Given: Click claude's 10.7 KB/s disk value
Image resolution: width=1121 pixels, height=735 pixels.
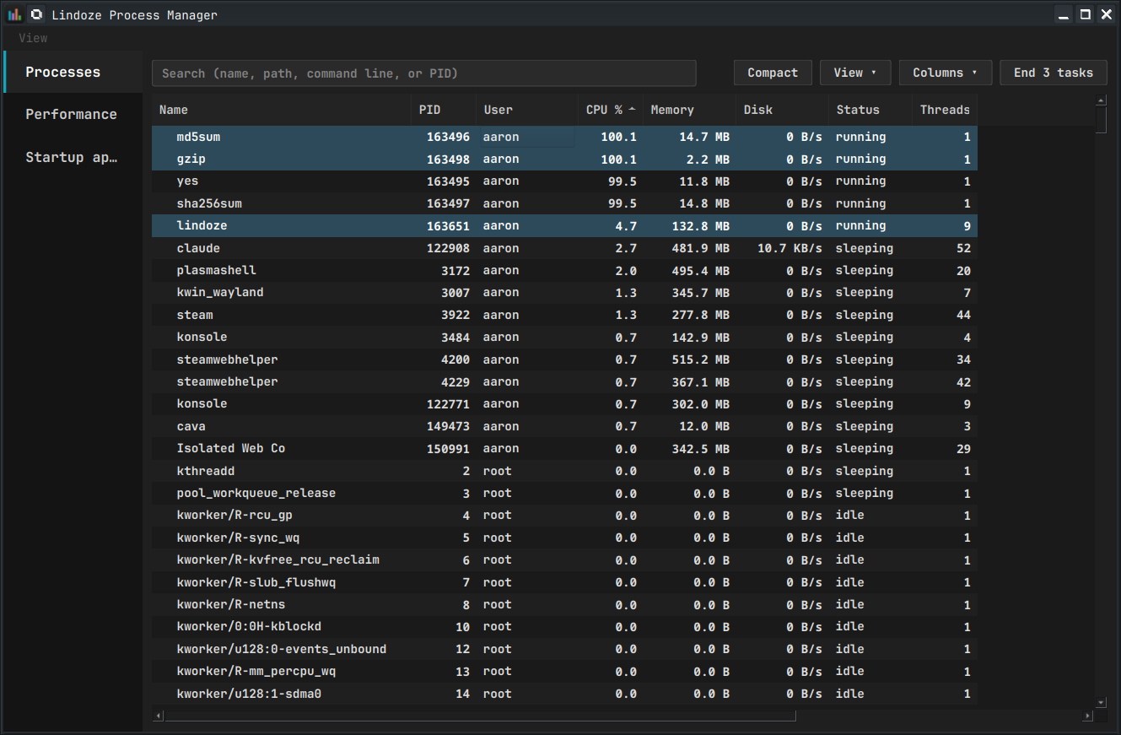Looking at the screenshot, I should click(x=784, y=248).
